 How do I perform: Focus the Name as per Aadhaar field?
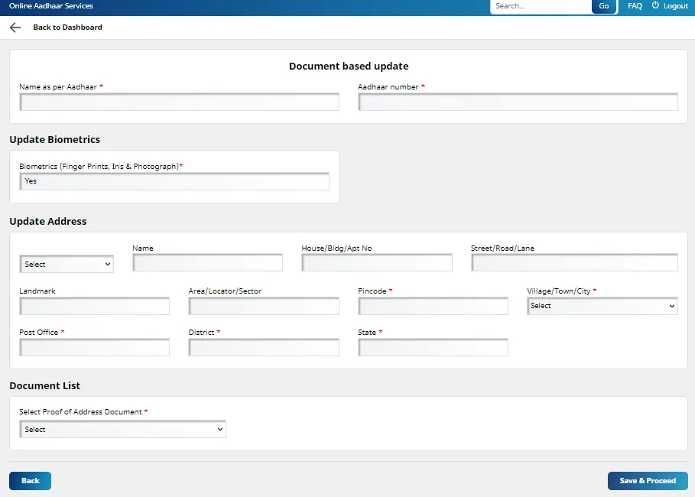[180, 102]
